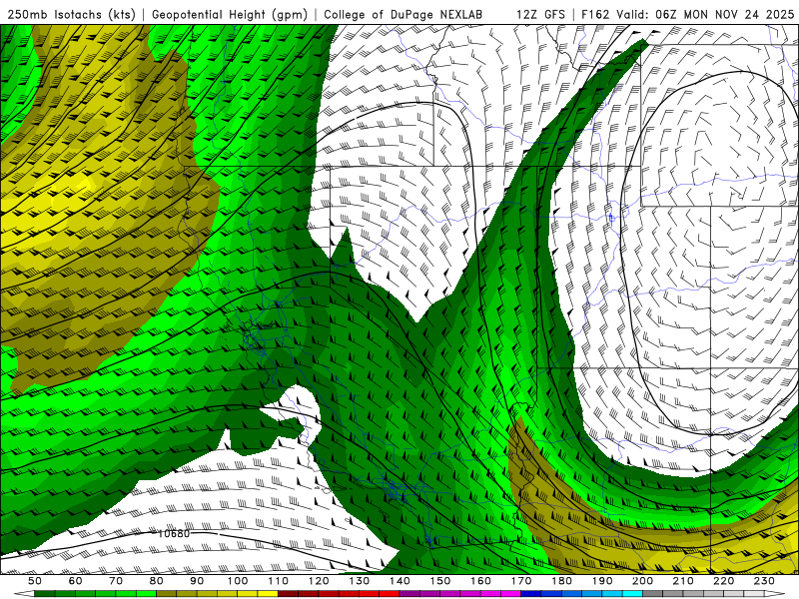The height and width of the screenshot is (599, 799).
Task: Click the 230 value on the color scale
Action: 764,581
